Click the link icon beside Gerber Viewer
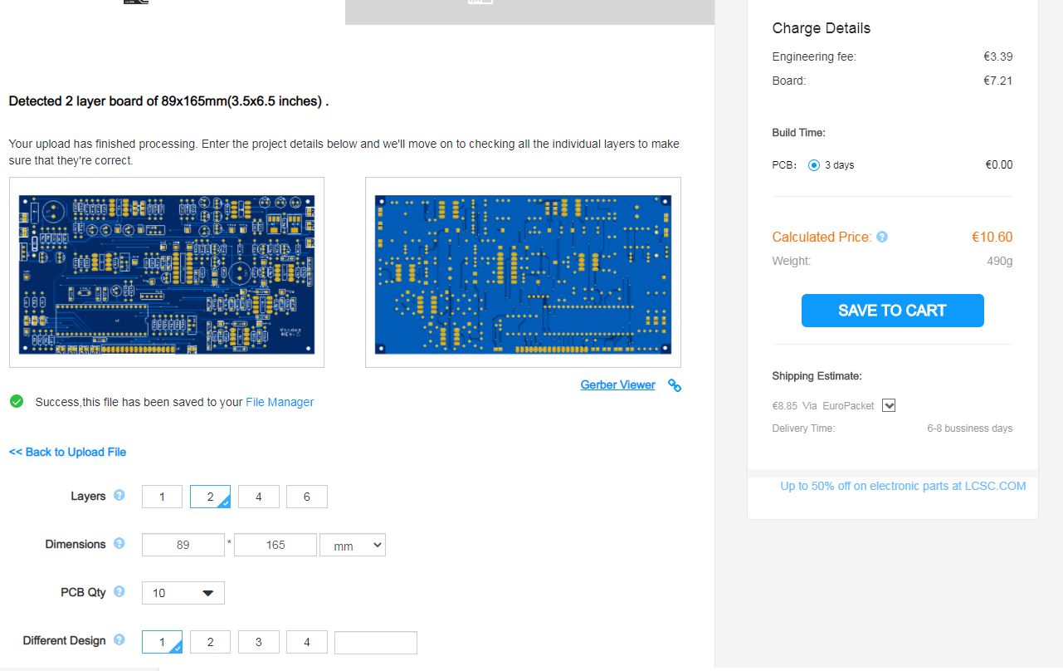The height and width of the screenshot is (671, 1063). point(675,385)
